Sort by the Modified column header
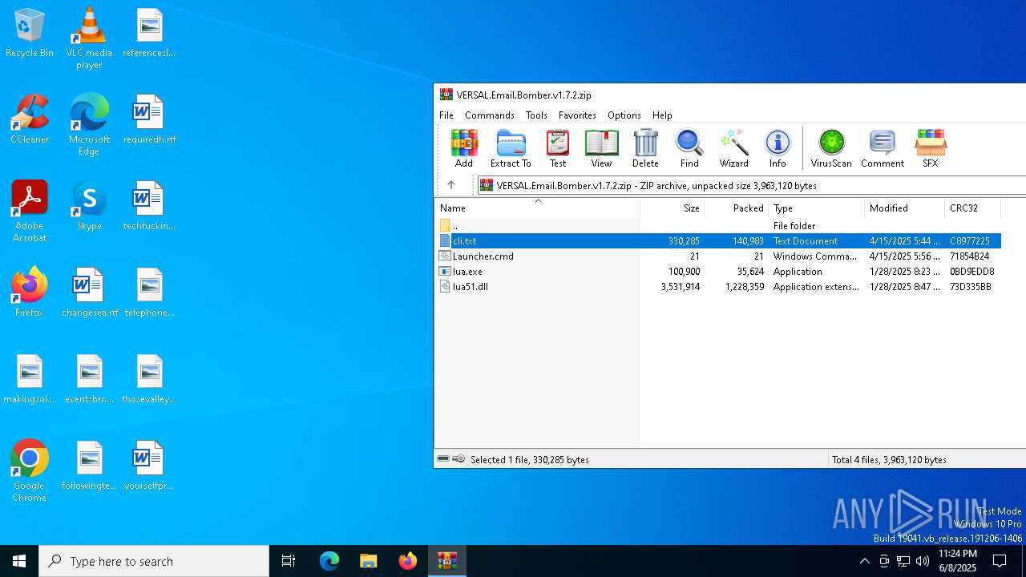The width and height of the screenshot is (1026, 577). point(905,208)
